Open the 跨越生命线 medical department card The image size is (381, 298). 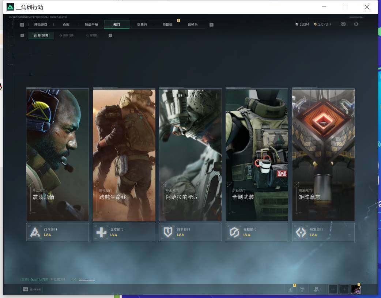pos(124,155)
